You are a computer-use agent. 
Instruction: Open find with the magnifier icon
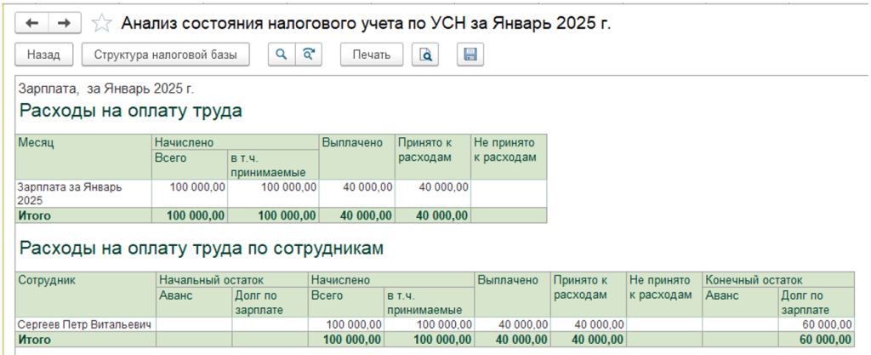pos(282,54)
